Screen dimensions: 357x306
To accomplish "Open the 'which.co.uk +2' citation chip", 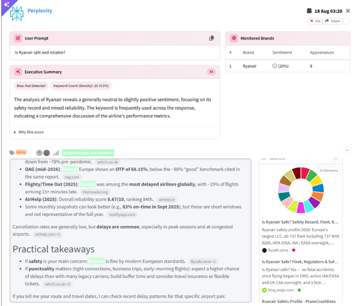I will (57, 284).
